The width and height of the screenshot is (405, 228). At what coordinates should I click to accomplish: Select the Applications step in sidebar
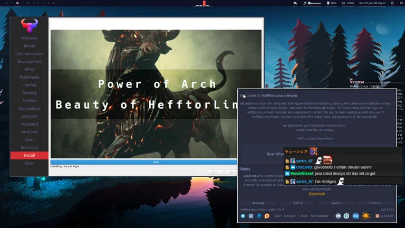pos(30,108)
